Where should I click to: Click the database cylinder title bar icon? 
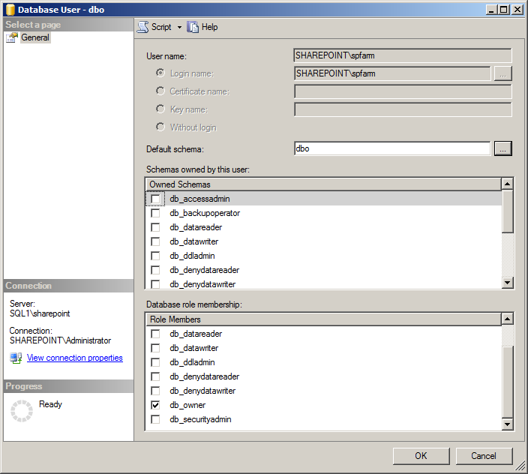(10, 10)
